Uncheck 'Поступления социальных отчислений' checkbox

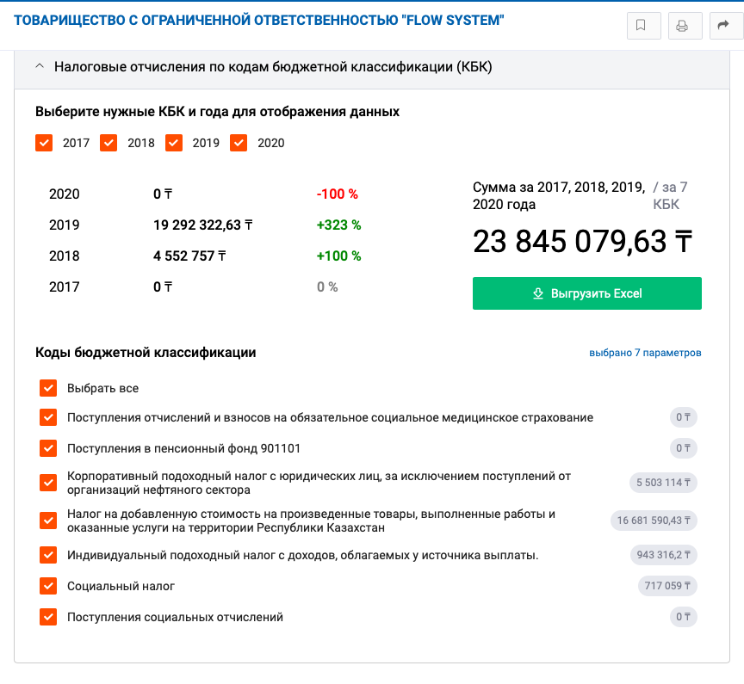click(x=48, y=617)
